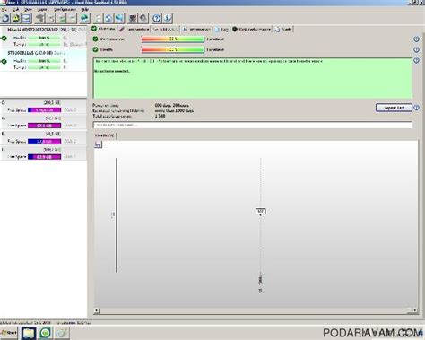Image resolution: width=425 pixels, height=340 pixels.
Task: Click the Hitachi disk Health bar
Action: (44, 38)
